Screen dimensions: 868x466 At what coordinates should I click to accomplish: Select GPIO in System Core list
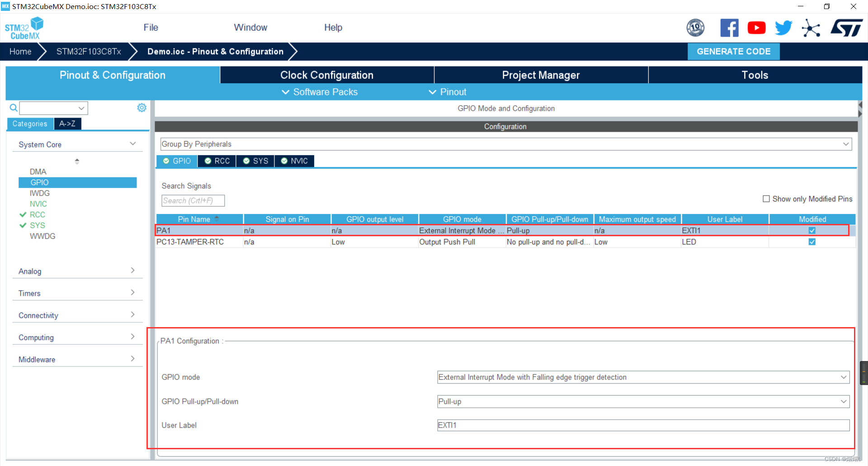pos(77,182)
